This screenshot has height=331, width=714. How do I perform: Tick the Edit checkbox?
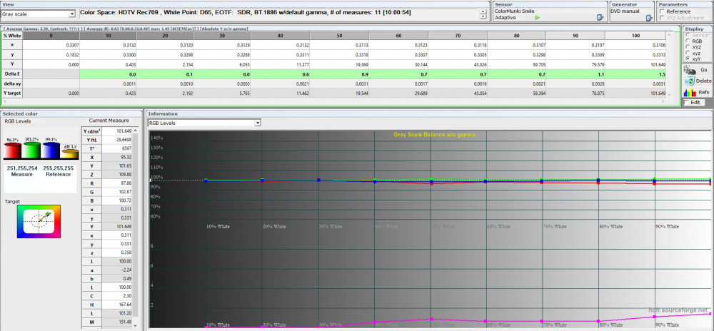point(687,103)
